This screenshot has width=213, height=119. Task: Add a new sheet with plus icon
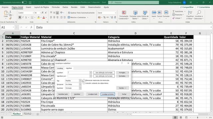[38, 114]
